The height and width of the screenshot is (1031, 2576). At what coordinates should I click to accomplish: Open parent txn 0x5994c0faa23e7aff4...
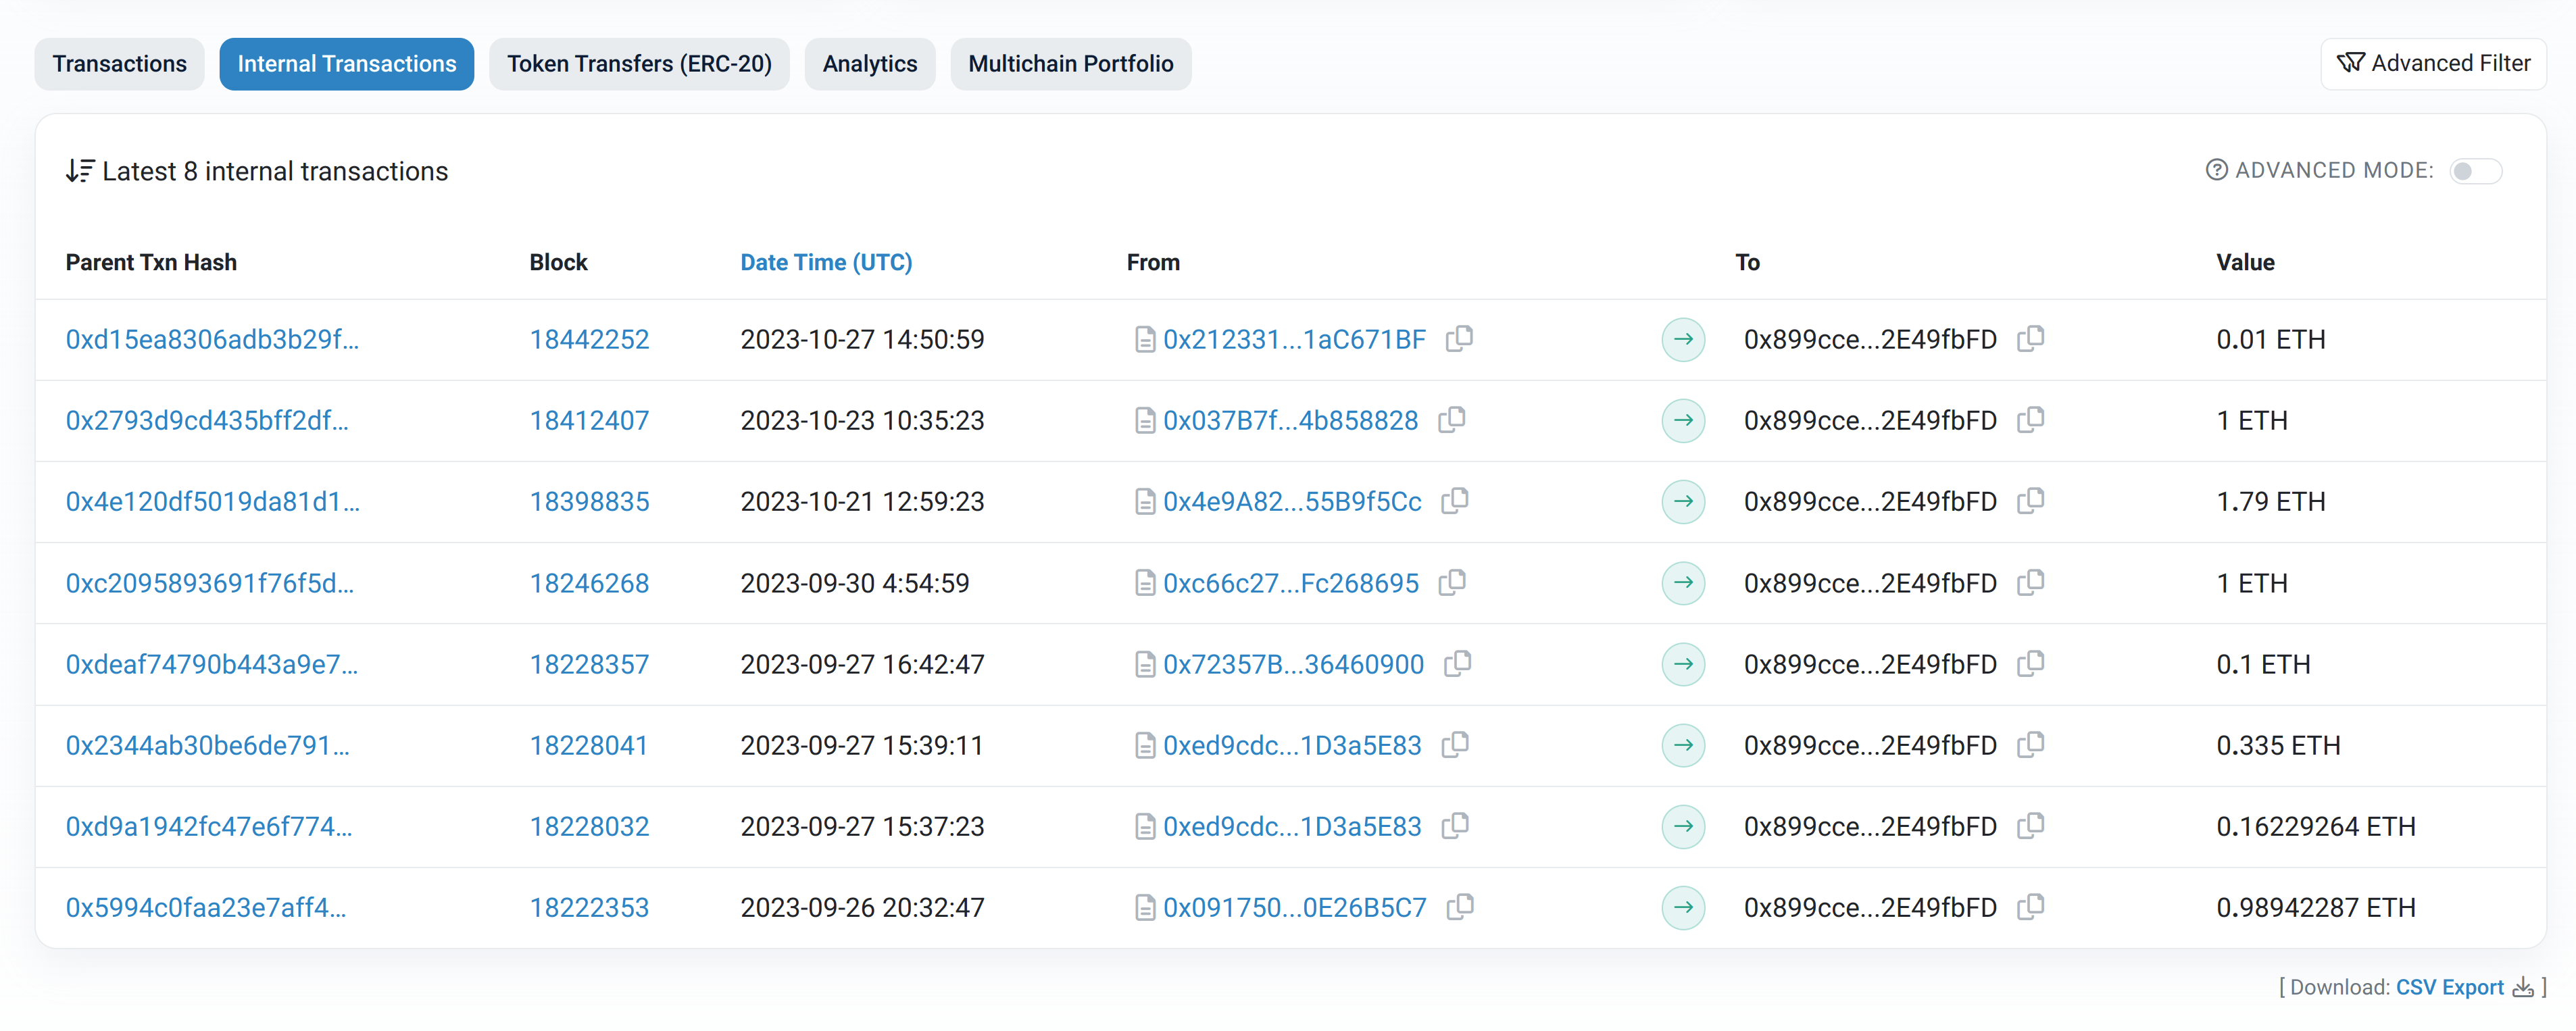click(206, 907)
